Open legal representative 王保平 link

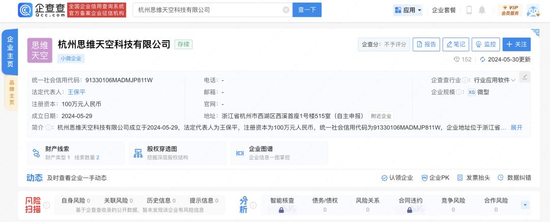76,92
